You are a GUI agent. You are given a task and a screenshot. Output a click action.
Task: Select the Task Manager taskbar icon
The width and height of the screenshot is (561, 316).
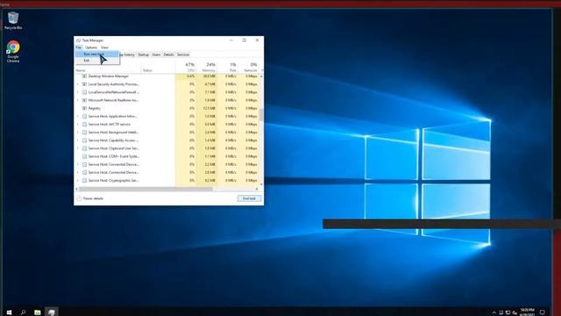pyautogui.click(x=52, y=312)
